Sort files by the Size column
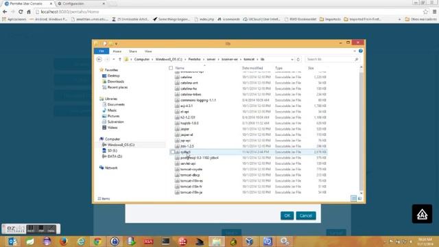 coord(311,68)
